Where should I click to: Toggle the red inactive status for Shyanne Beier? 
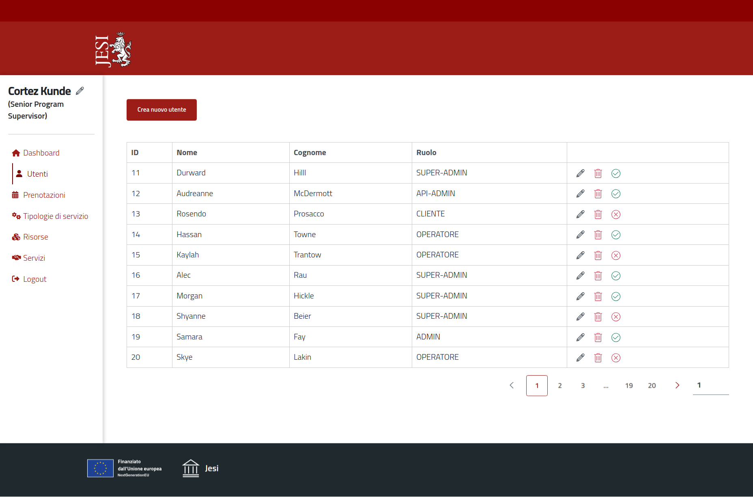point(615,317)
